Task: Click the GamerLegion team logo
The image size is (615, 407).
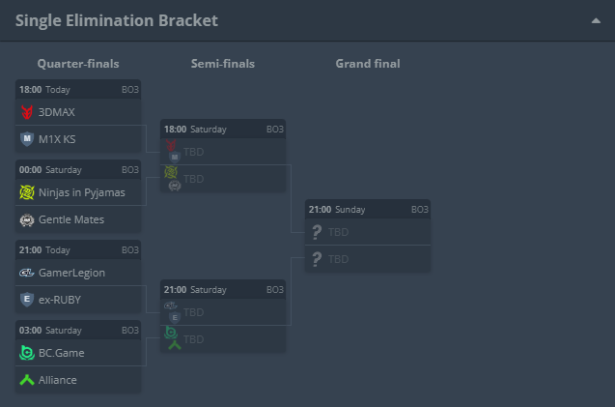Action: 27,273
